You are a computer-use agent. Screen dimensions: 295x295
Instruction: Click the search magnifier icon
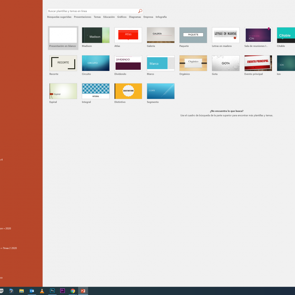[x=140, y=11]
